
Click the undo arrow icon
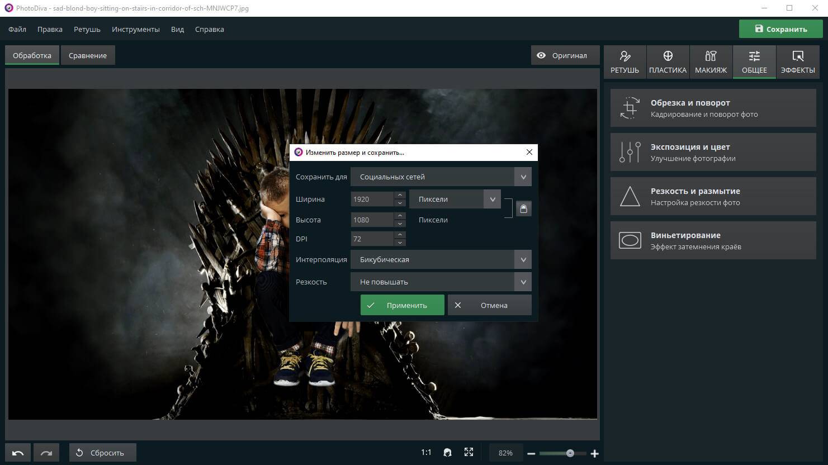18,453
